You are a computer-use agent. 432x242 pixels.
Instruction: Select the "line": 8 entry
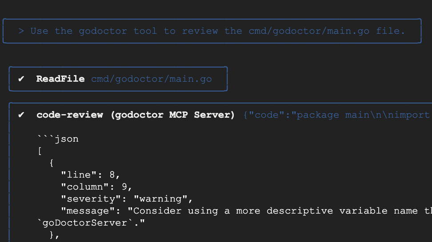pyautogui.click(x=91, y=175)
